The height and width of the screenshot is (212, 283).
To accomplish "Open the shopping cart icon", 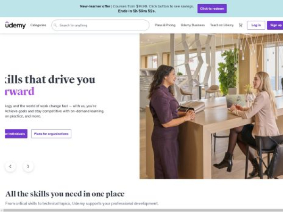I will pyautogui.click(x=241, y=25).
